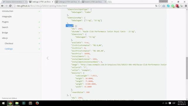The height and width of the screenshot is (106, 188).
Task: Click the extension icon left of Chrome menu
Action: pos(182,6)
